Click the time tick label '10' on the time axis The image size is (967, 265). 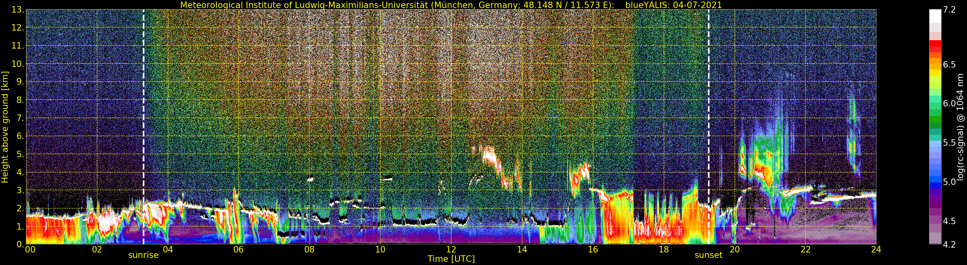(380, 250)
